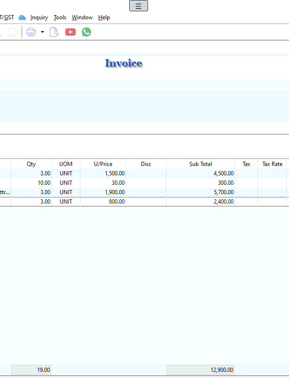Screen dimensions: 289x386
Task: Click the WhatsApp share icon
Action: click(x=86, y=32)
